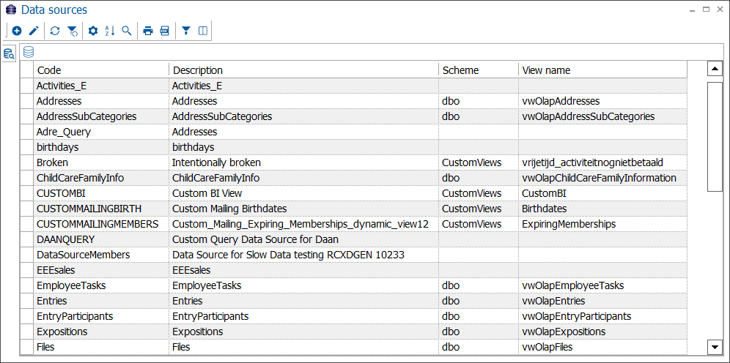The width and height of the screenshot is (730, 363).
Task: Click the vertical scrollbar thumb
Action: 714,136
